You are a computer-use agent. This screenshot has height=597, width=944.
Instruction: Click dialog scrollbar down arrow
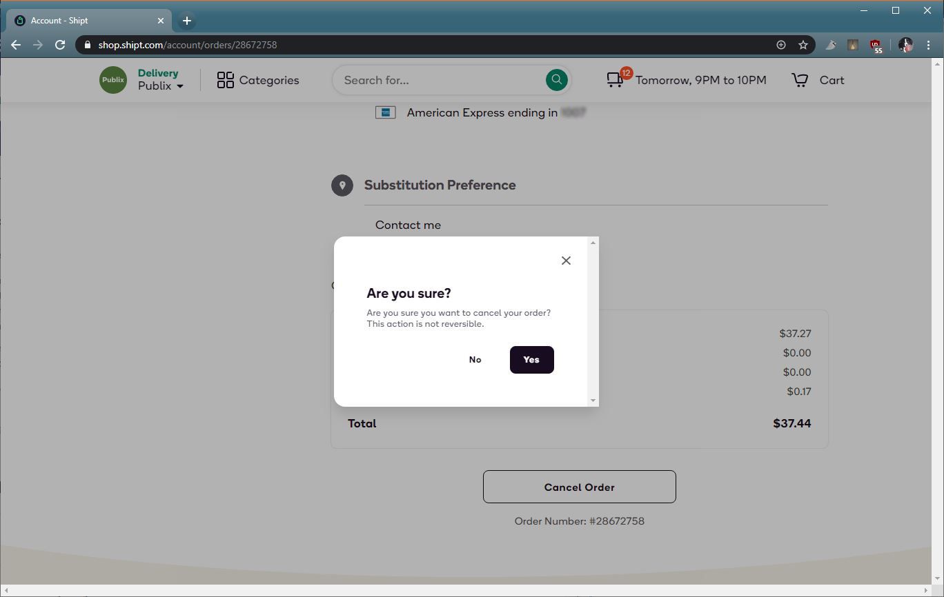[593, 401]
